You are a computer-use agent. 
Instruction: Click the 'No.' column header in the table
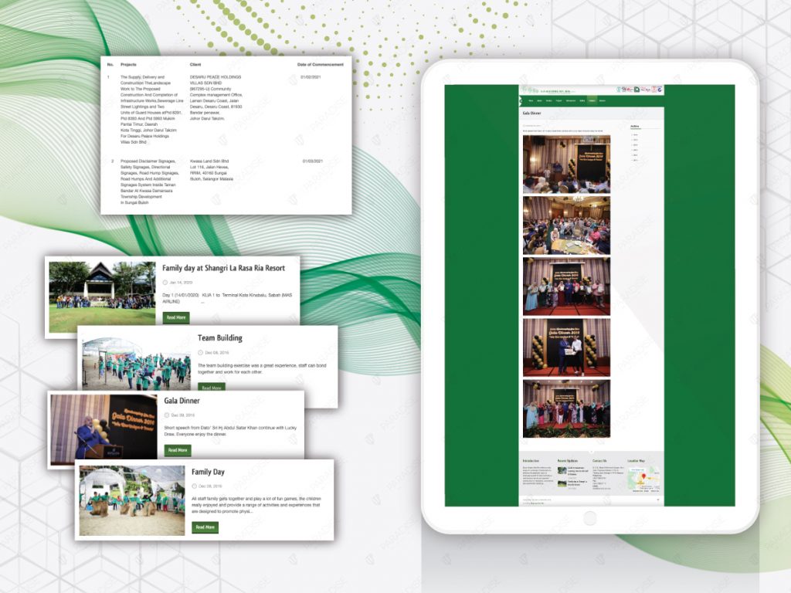110,65
